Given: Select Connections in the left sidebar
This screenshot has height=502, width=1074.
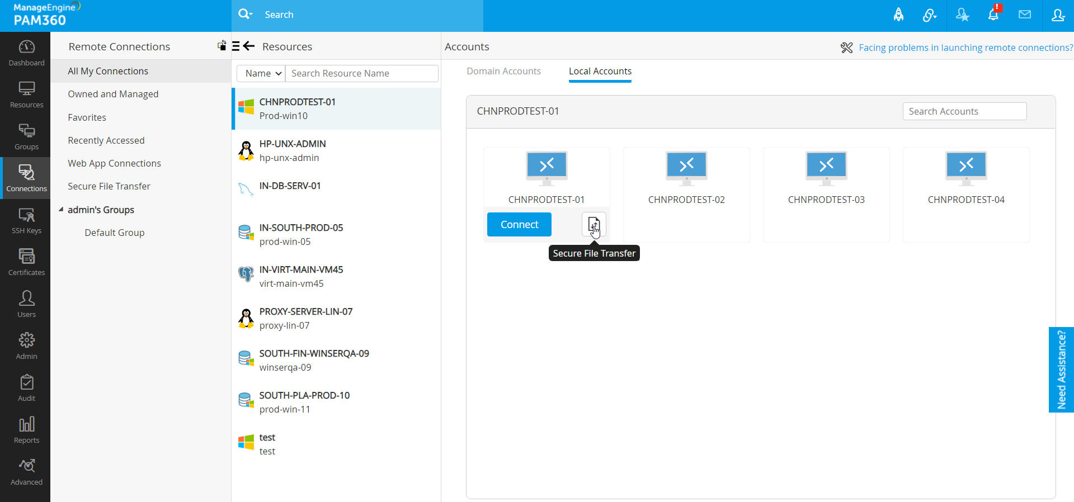Looking at the screenshot, I should (26, 179).
